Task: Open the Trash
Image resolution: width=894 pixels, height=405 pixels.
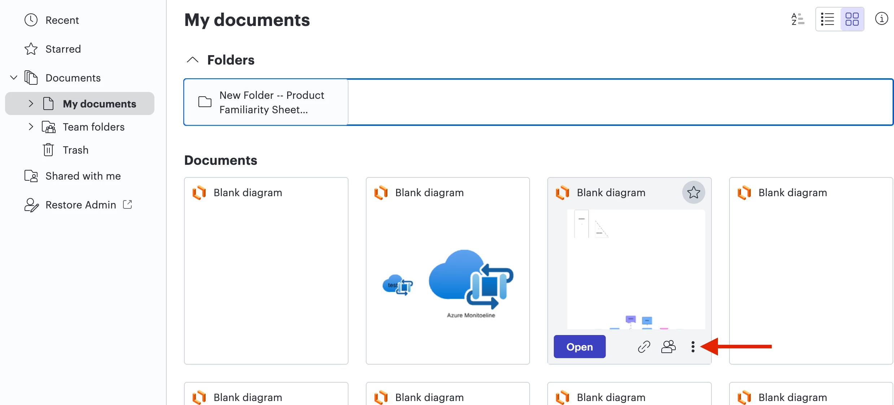Action: pos(75,150)
